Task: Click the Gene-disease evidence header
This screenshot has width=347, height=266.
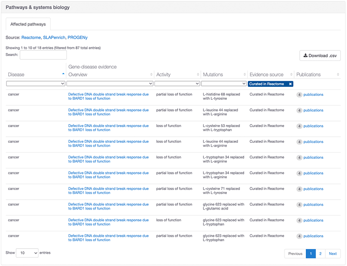Action: pyautogui.click(x=92, y=67)
